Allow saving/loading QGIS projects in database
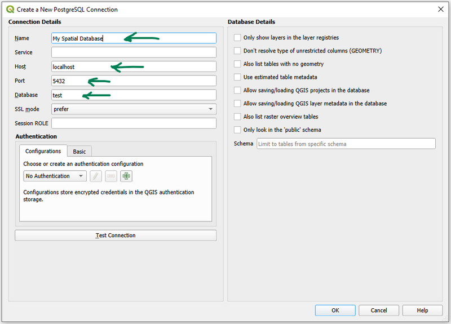 (x=237, y=90)
